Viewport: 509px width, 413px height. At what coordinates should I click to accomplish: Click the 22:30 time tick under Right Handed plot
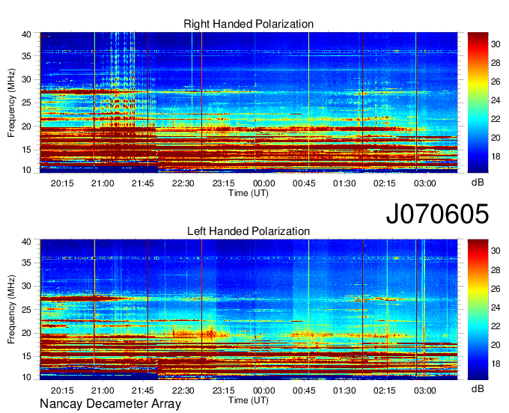(183, 183)
